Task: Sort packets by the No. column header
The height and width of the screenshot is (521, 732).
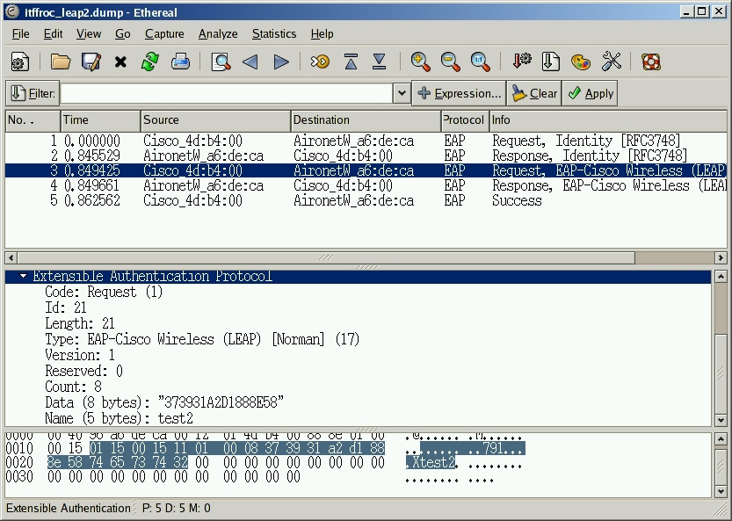Action: [x=32, y=120]
